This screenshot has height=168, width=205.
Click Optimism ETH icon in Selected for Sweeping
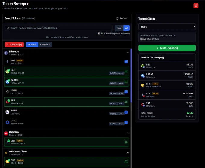pyautogui.click(x=143, y=95)
